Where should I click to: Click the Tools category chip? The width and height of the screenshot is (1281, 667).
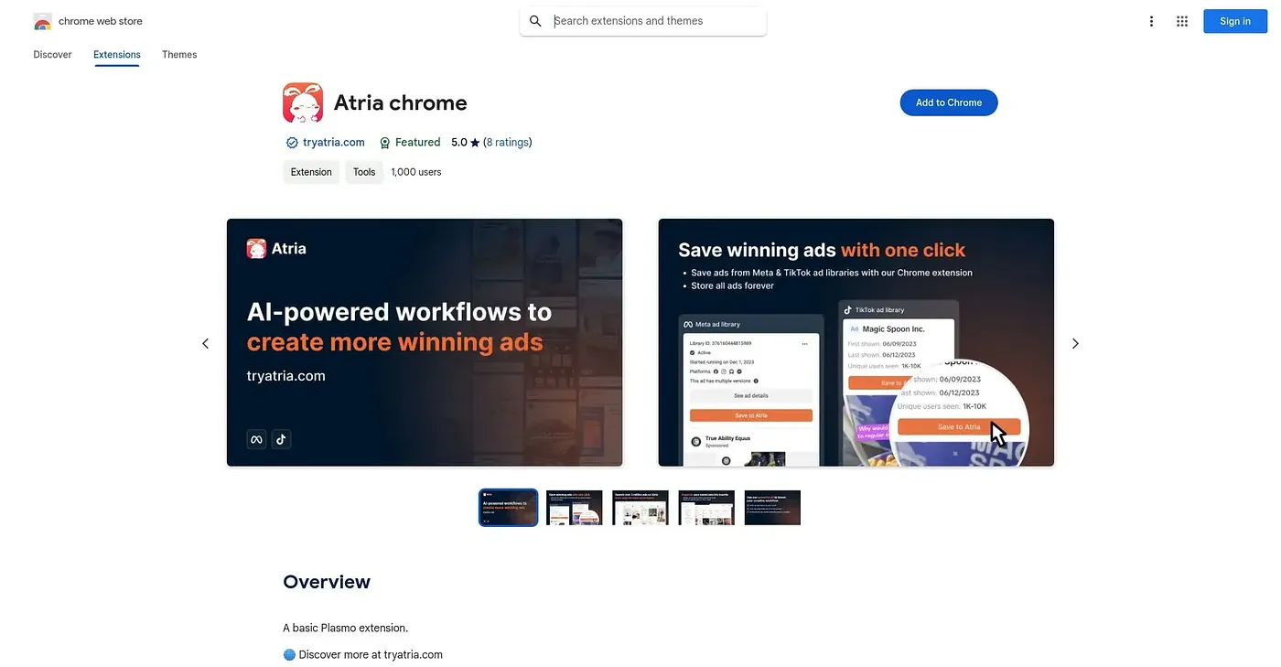pyautogui.click(x=364, y=172)
